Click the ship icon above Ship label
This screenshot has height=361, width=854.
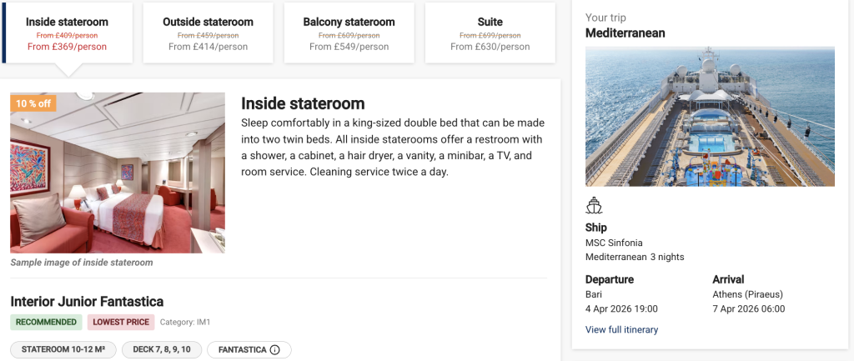(x=594, y=205)
